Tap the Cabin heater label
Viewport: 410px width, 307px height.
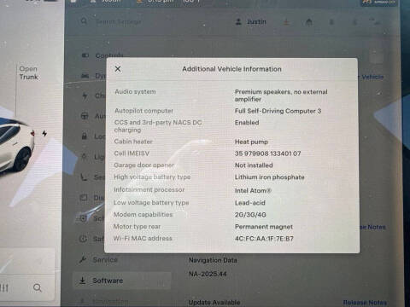pyautogui.click(x=133, y=142)
